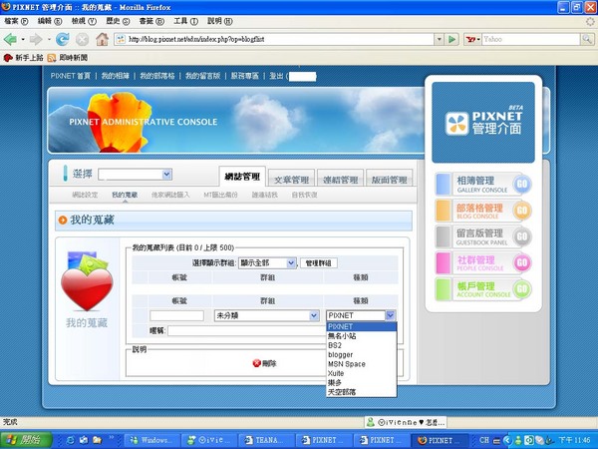
Task: Open the home page icon
Action: coord(102,39)
